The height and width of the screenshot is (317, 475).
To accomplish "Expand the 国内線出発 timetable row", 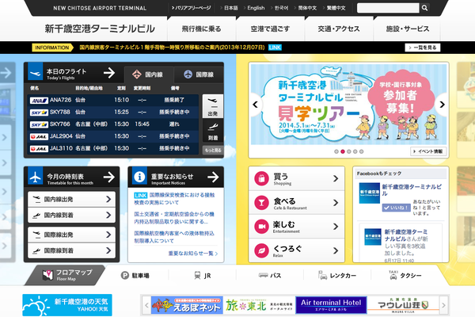I will (x=74, y=198).
